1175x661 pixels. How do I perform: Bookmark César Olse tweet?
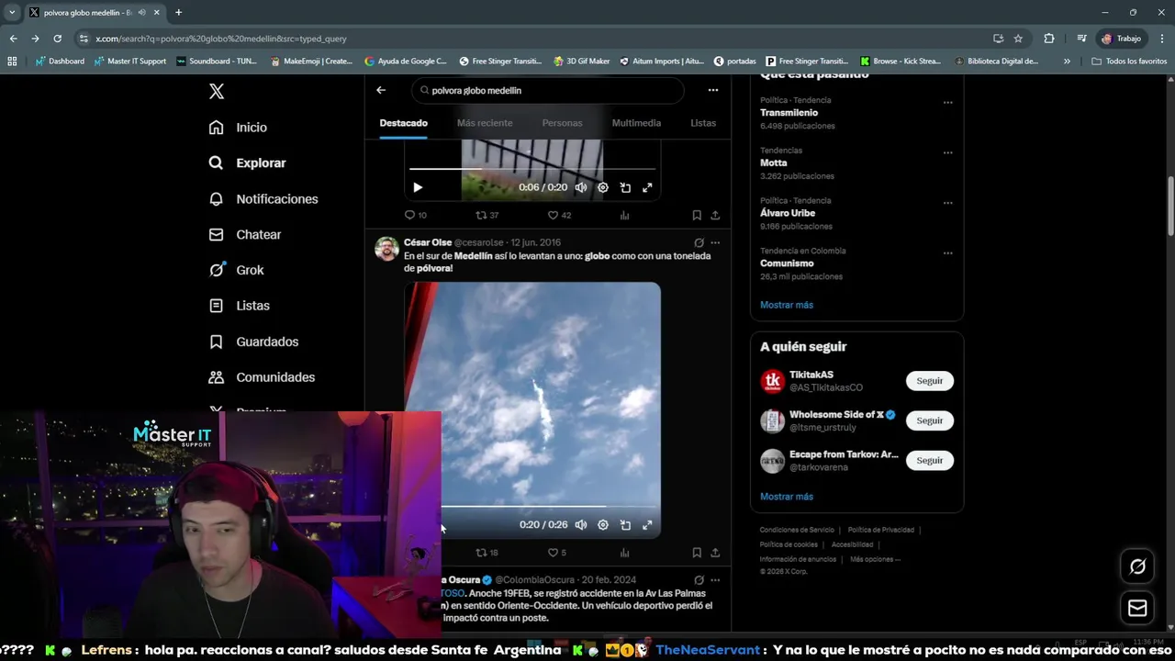[x=697, y=553]
